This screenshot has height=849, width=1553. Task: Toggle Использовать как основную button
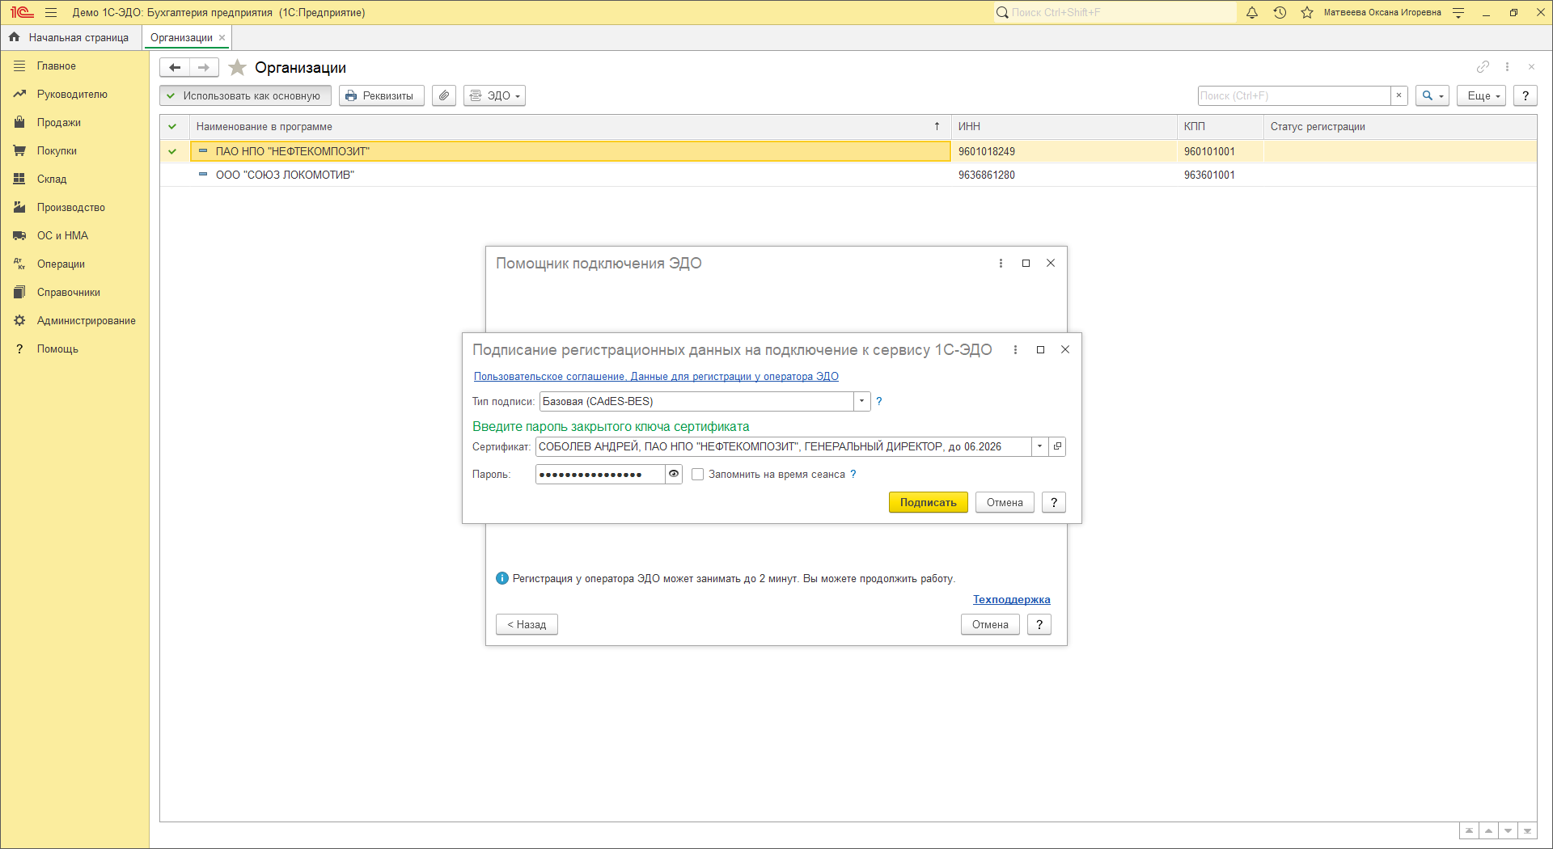coord(245,95)
